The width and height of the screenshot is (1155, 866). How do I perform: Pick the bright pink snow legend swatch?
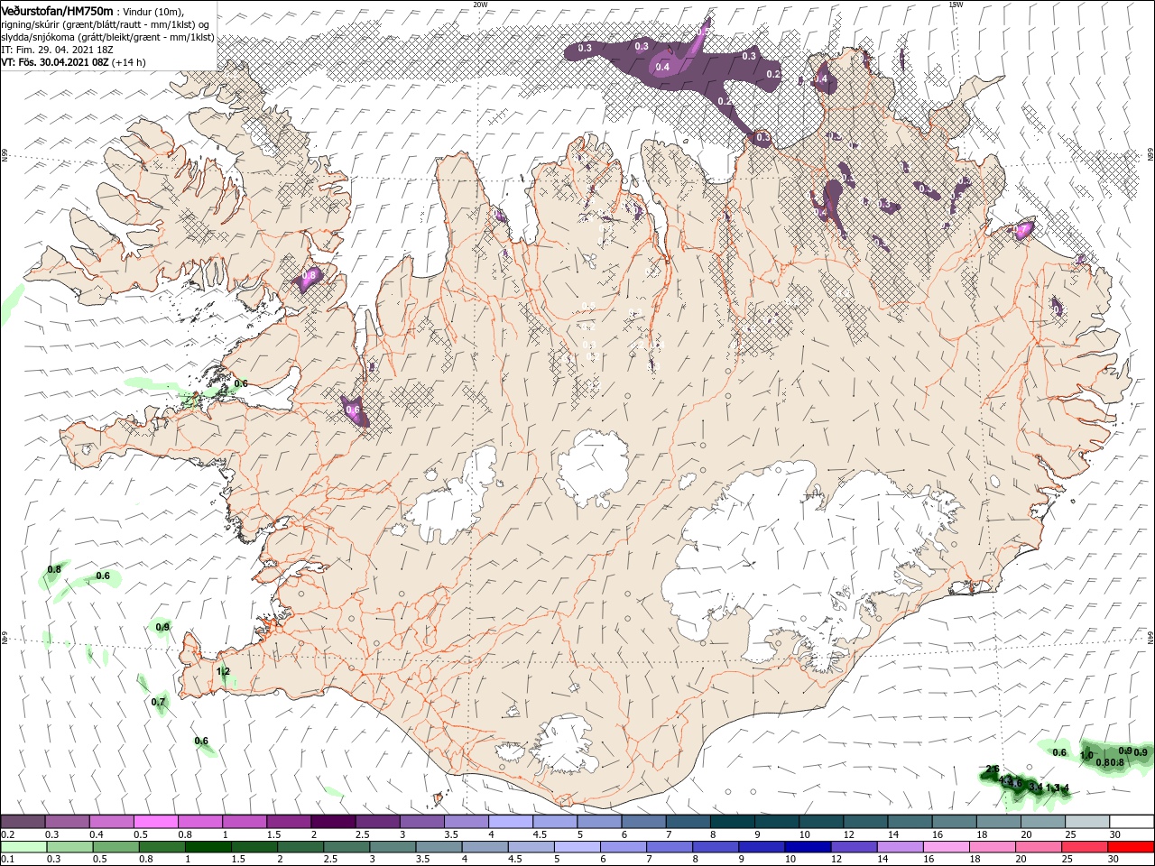click(155, 822)
